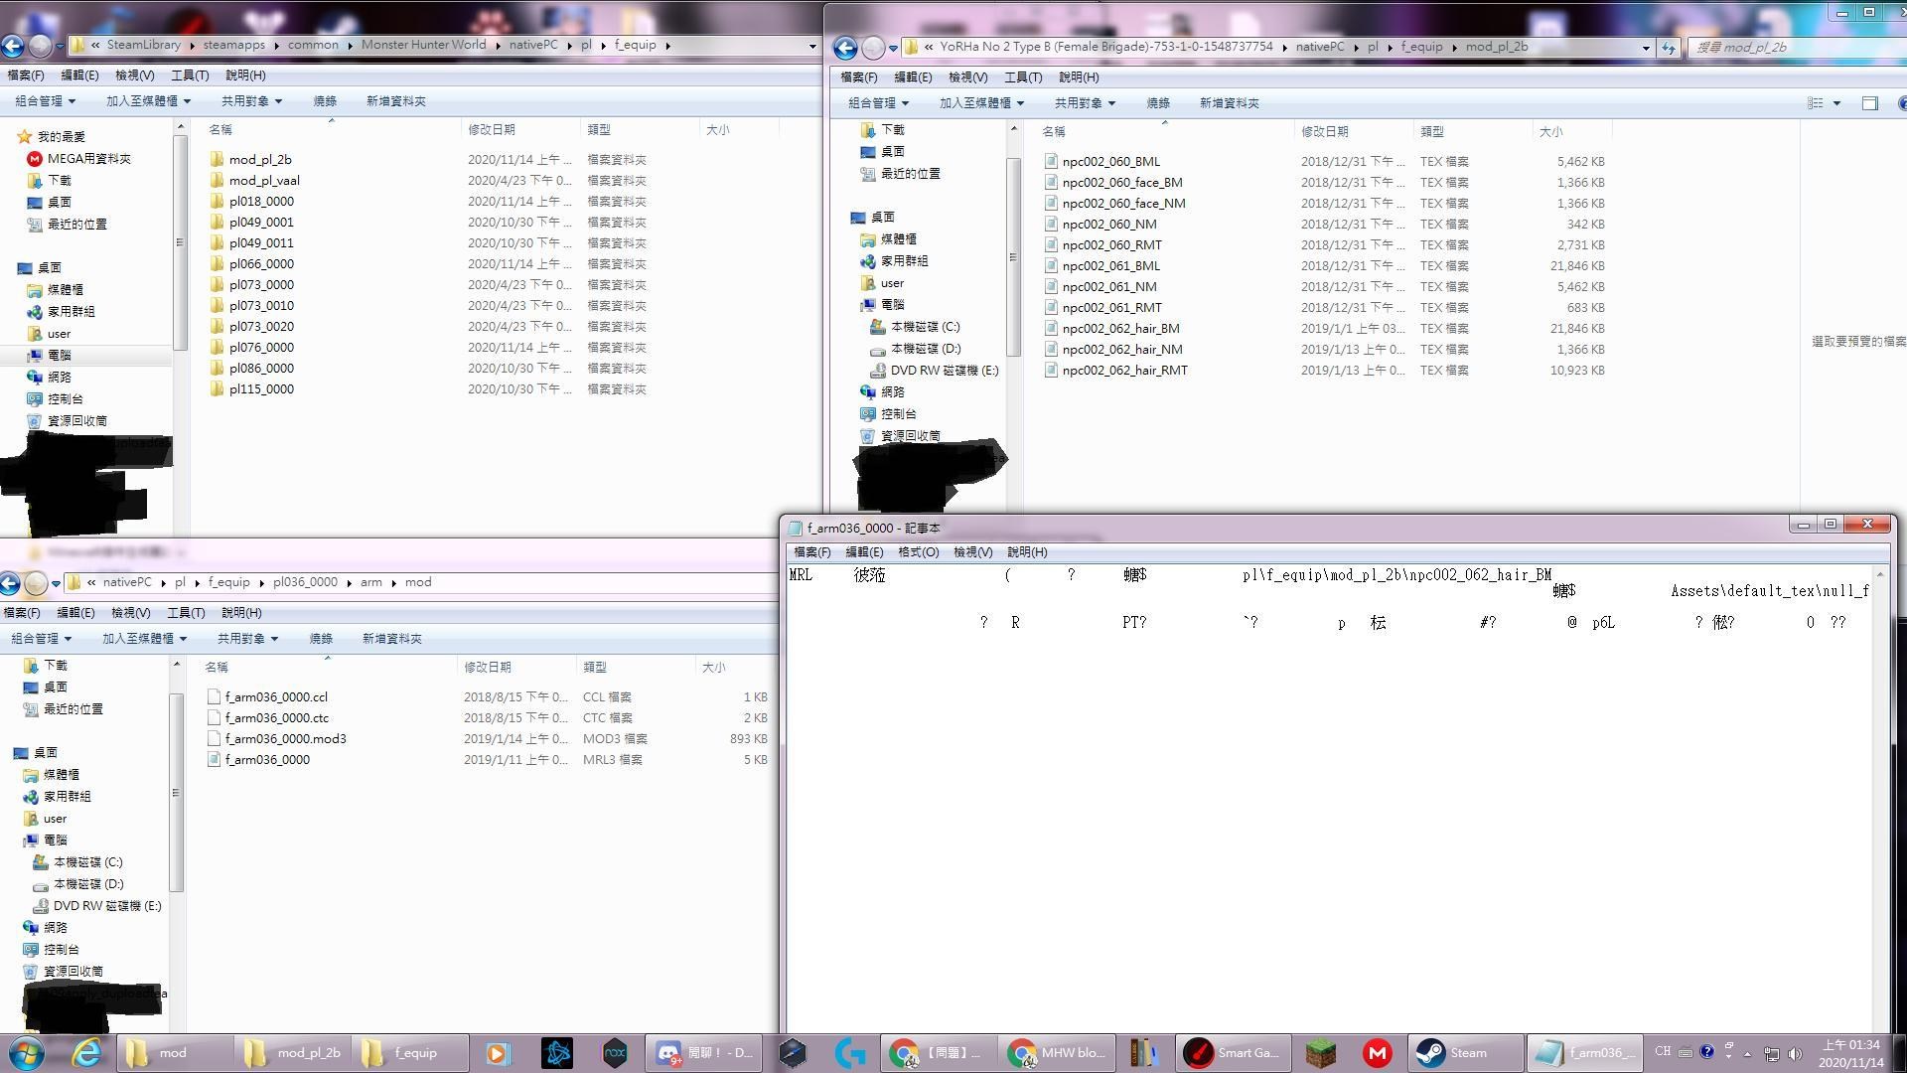This screenshot has width=1907, height=1073.
Task: Open Notepad's 格式(O) menu
Action: click(918, 552)
